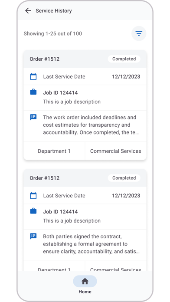Open the filter icon button
This screenshot has width=170, height=302.
(x=139, y=33)
